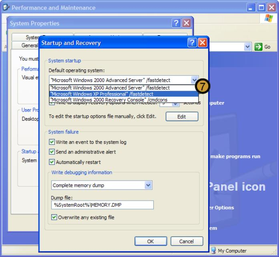This screenshot has width=279, height=257.
Task: Click the Performance and Maintenance title icon
Action: 6,7
